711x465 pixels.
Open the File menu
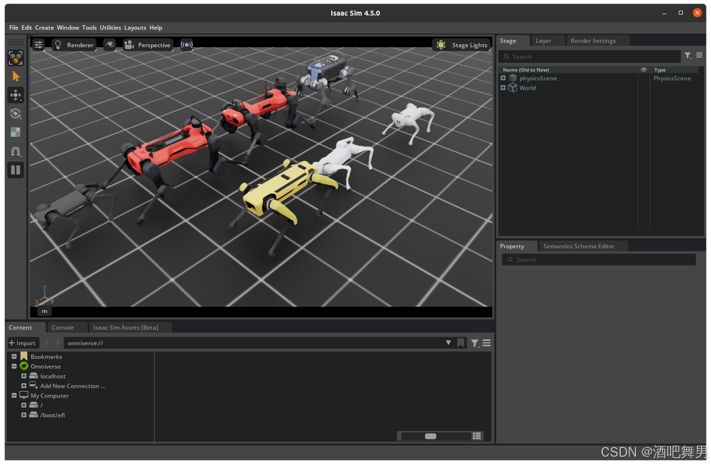pos(14,28)
